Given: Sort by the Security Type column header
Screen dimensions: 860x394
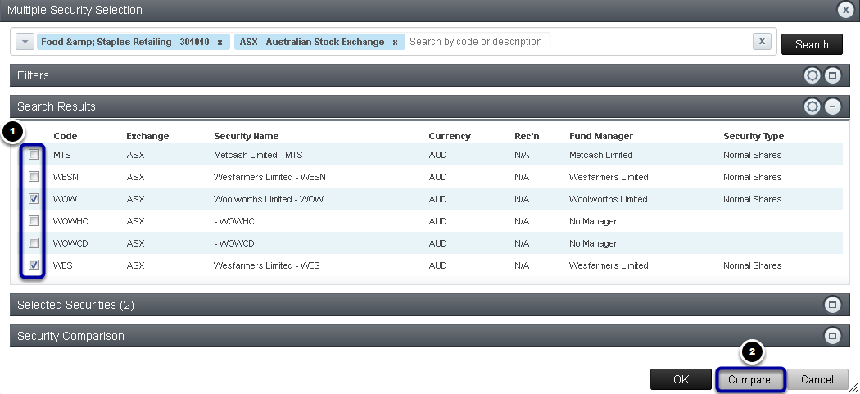Looking at the screenshot, I should point(754,136).
